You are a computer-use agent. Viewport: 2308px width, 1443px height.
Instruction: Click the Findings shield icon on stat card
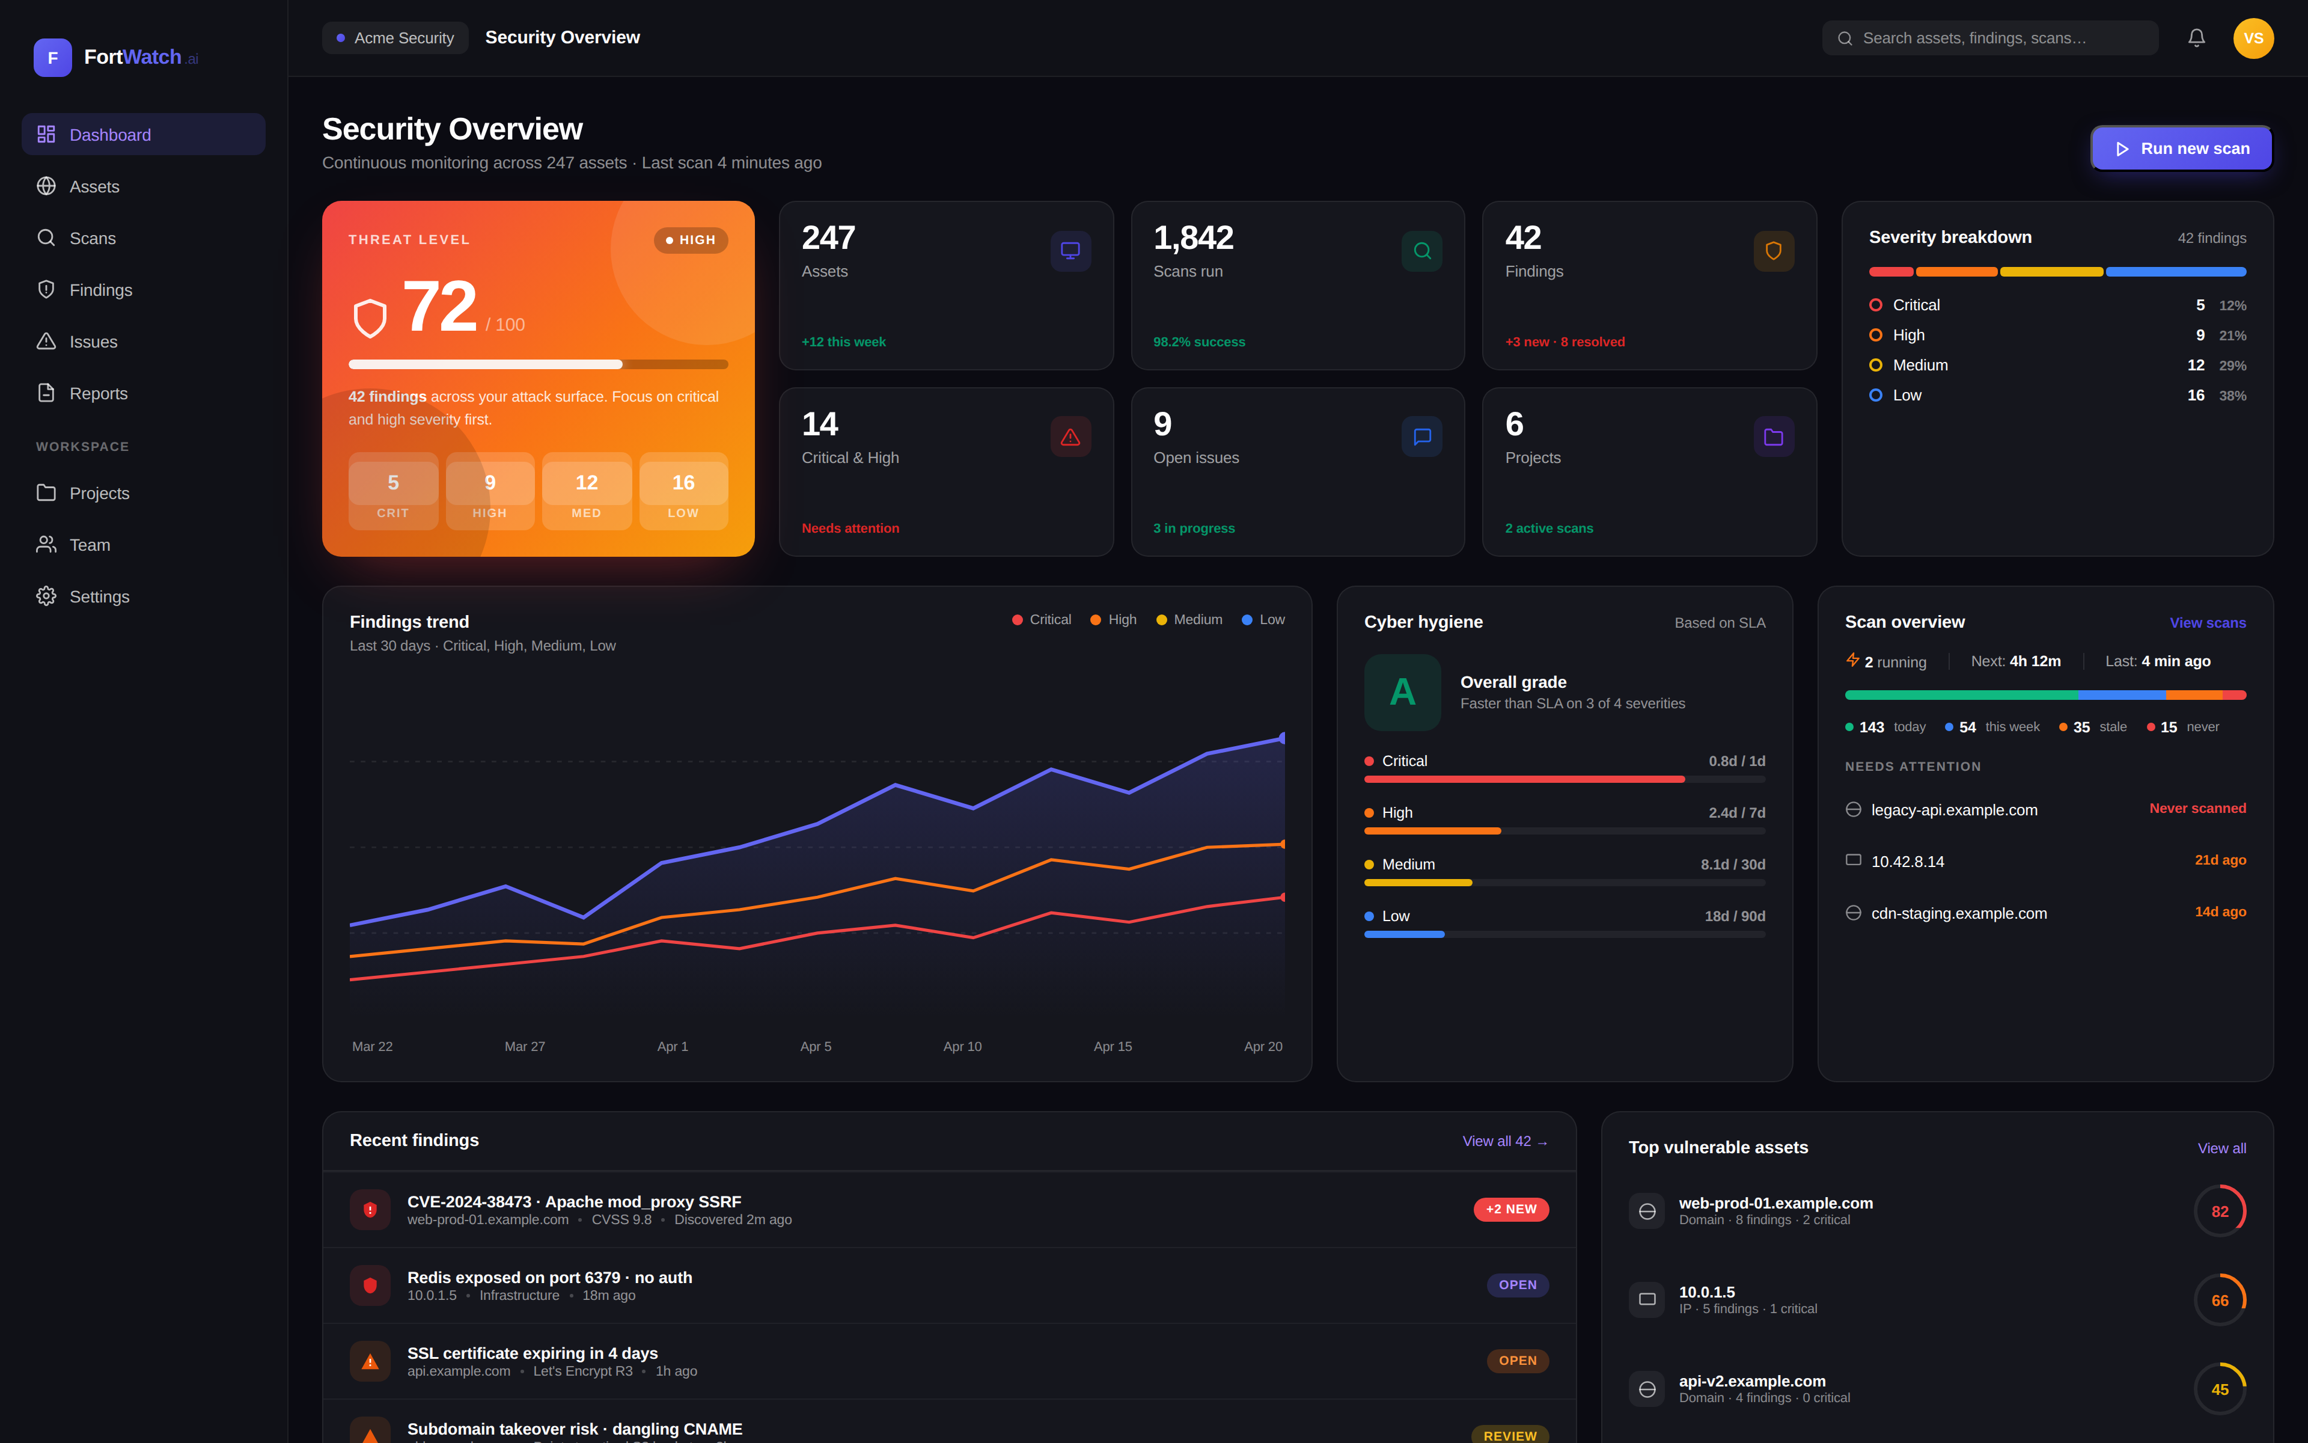(1773, 251)
